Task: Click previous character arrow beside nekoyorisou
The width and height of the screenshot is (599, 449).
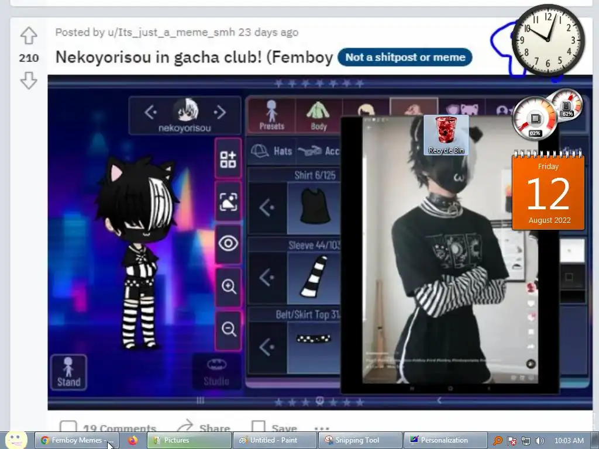Action: [150, 112]
